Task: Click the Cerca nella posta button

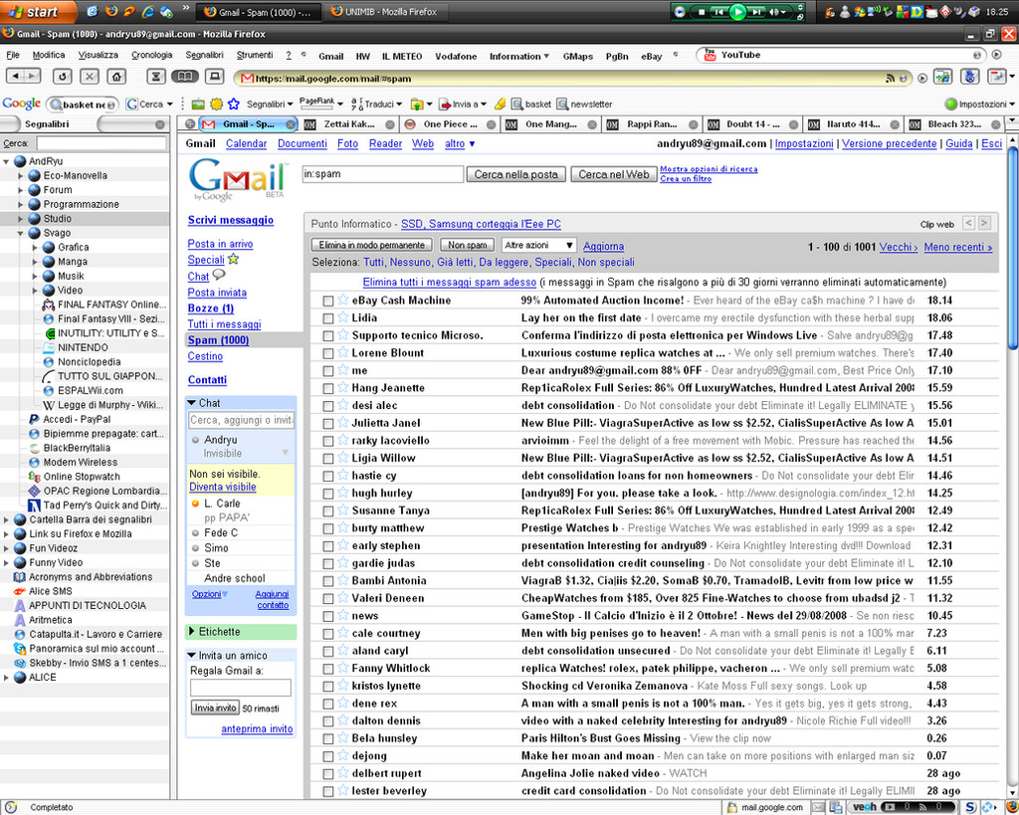Action: (516, 174)
